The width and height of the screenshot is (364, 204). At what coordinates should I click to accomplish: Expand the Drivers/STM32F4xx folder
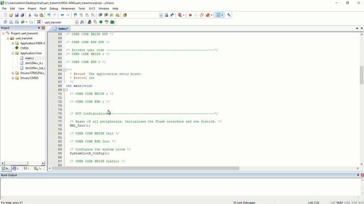pos(13,73)
